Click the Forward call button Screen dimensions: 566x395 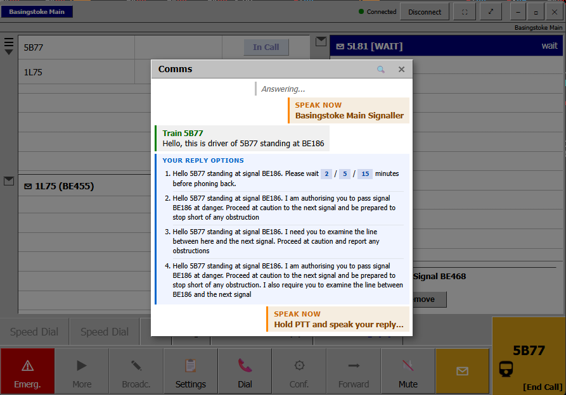pos(354,371)
